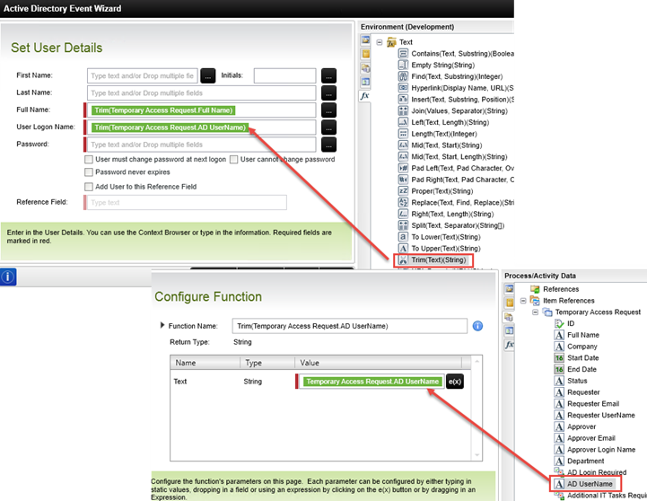Select ID field under Temporary Access Request
This screenshot has width=647, height=501.
[564, 323]
